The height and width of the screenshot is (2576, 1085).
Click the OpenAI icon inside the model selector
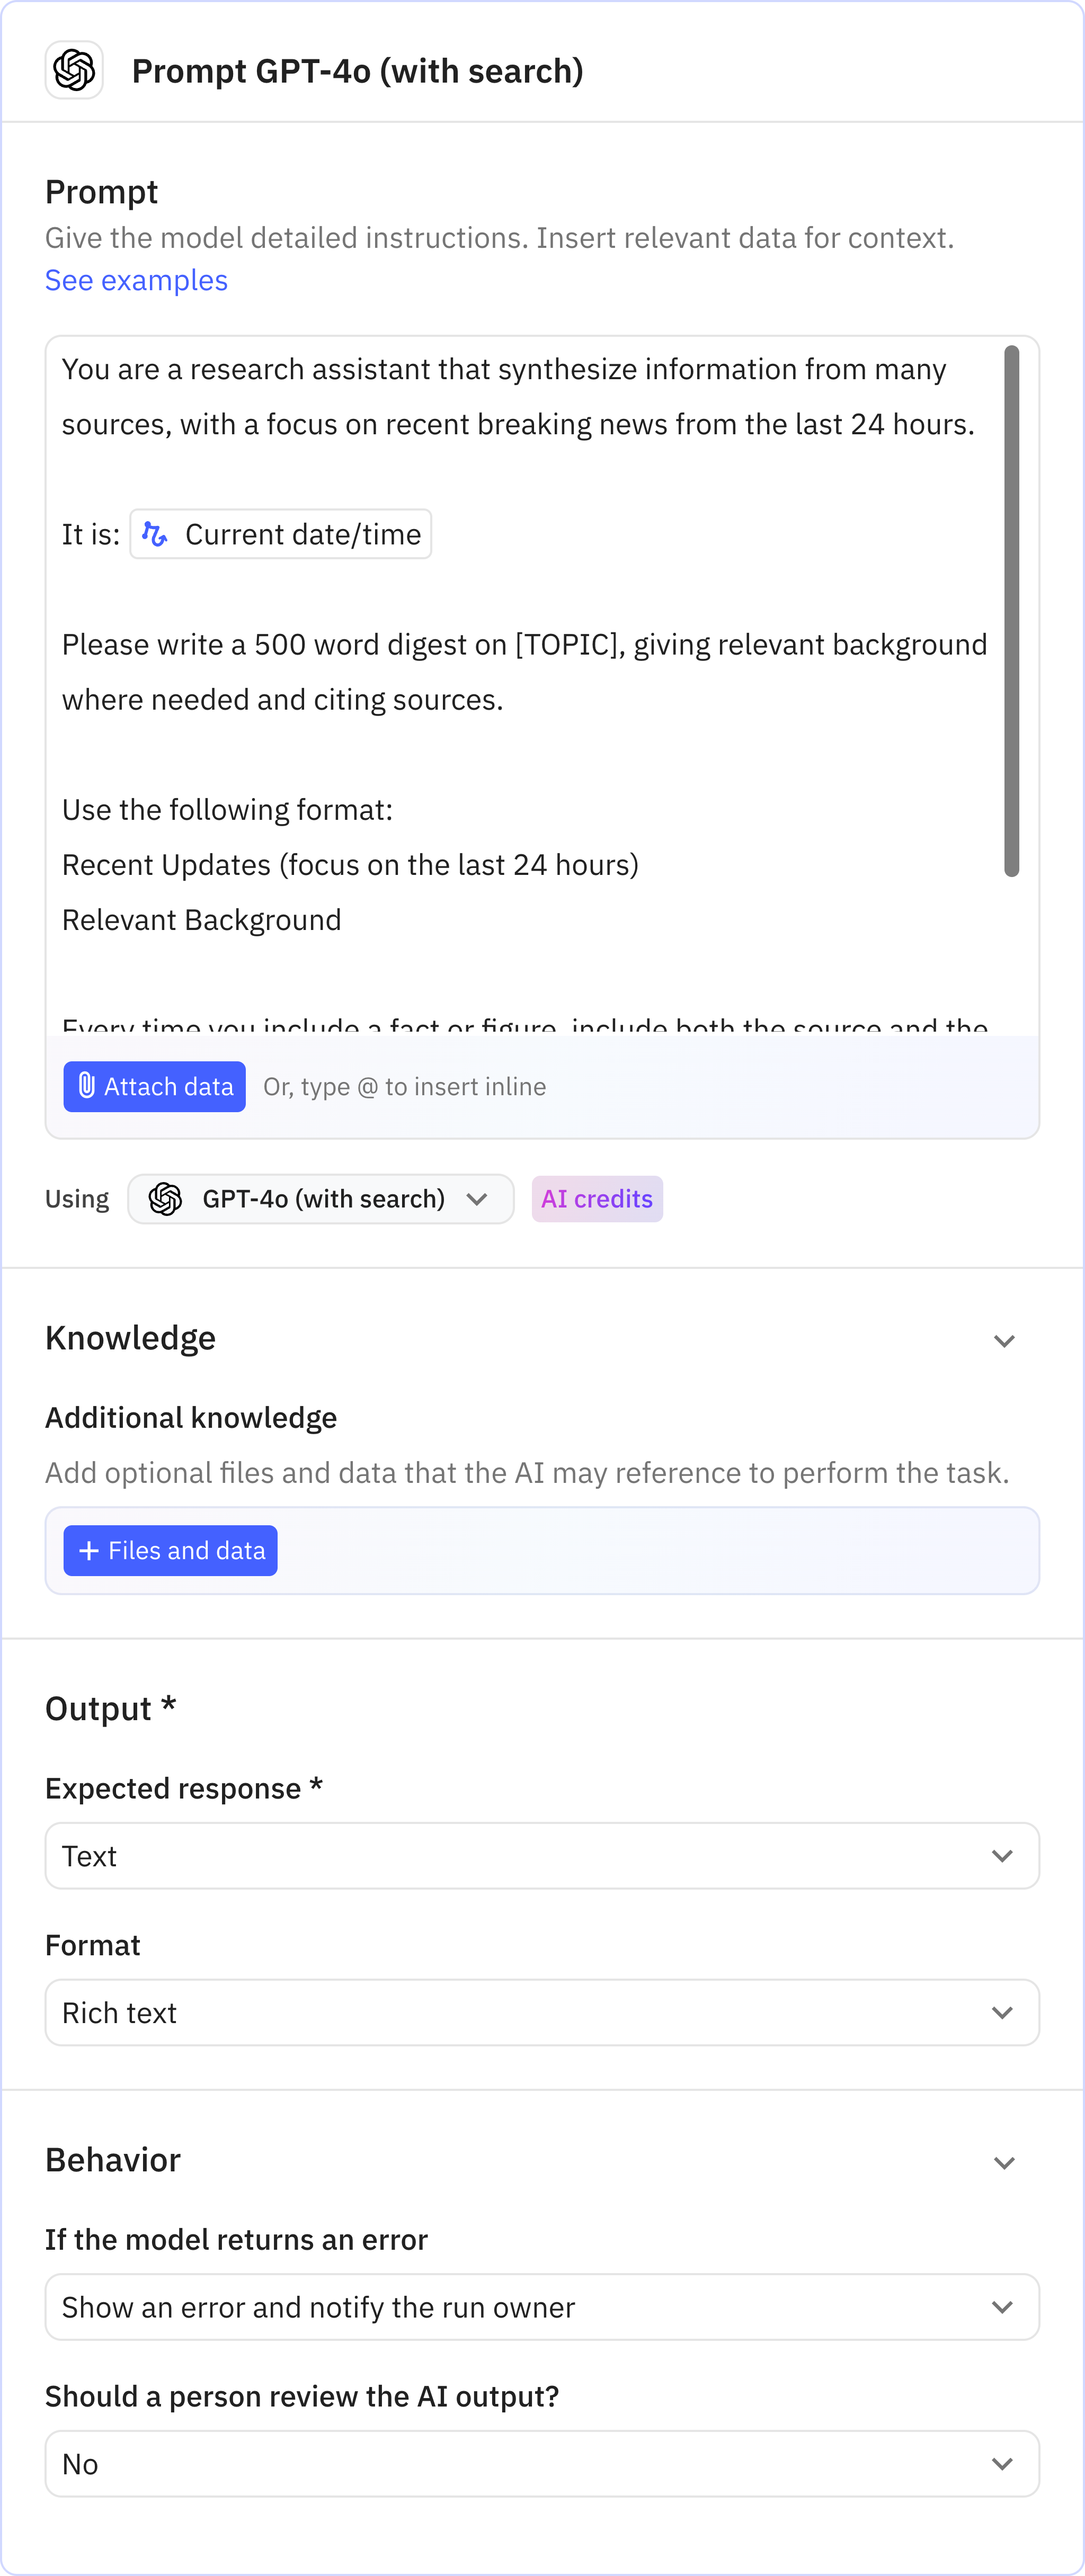click(x=165, y=1198)
